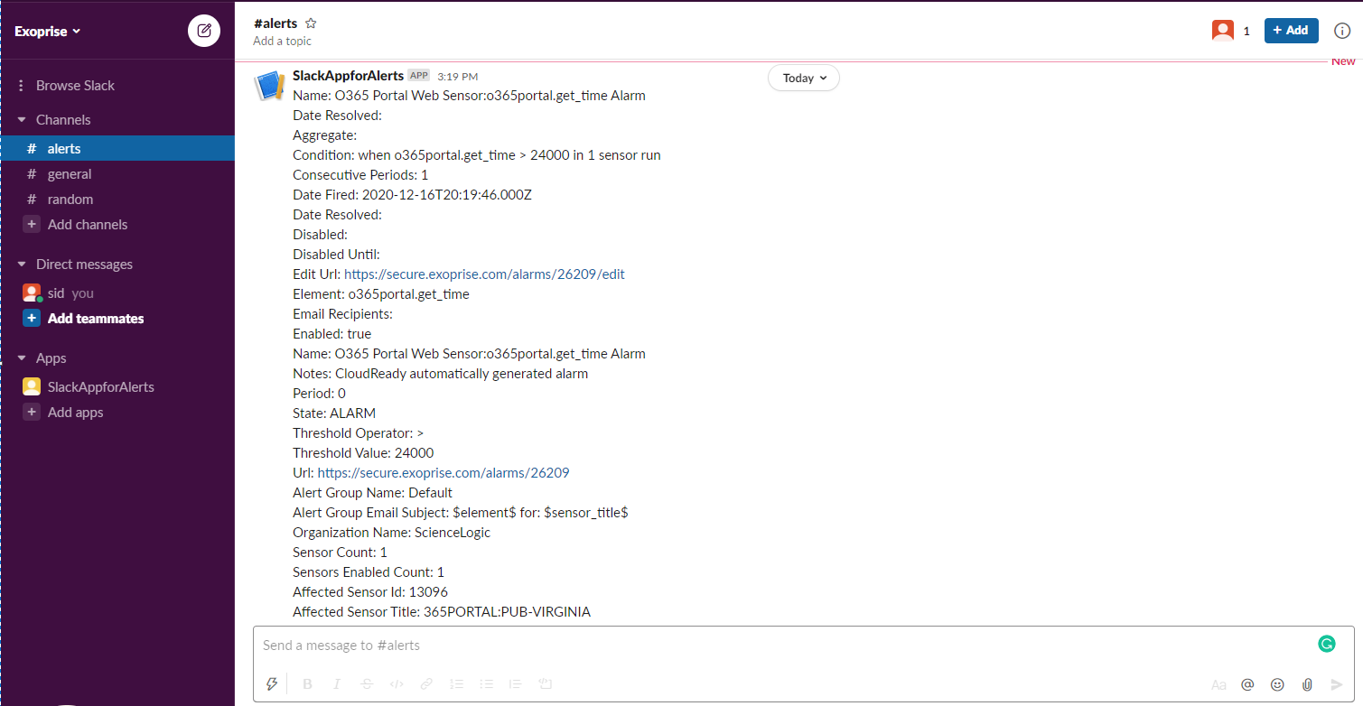Image resolution: width=1363 pixels, height=706 pixels.
Task: Open the Exoprise workspace menu
Action: 48,31
